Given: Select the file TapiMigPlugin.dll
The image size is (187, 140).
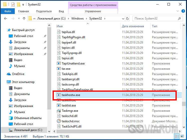Looking at the screenshot, I should [73, 37].
